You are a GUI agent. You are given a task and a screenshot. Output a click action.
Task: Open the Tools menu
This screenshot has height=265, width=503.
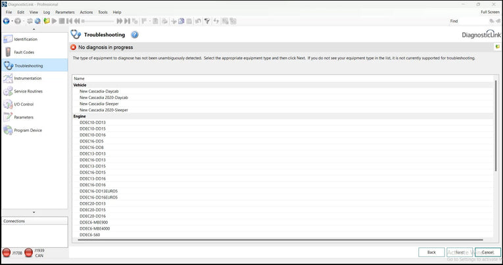click(103, 12)
